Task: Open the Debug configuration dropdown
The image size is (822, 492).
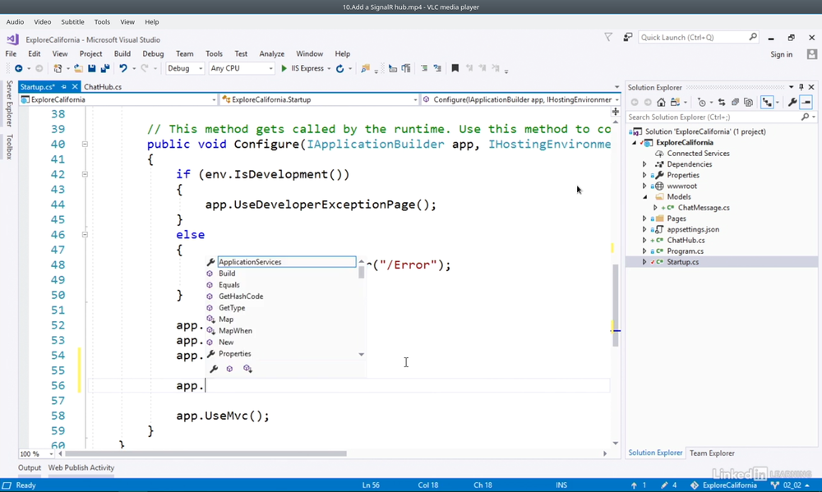Action: (x=184, y=68)
